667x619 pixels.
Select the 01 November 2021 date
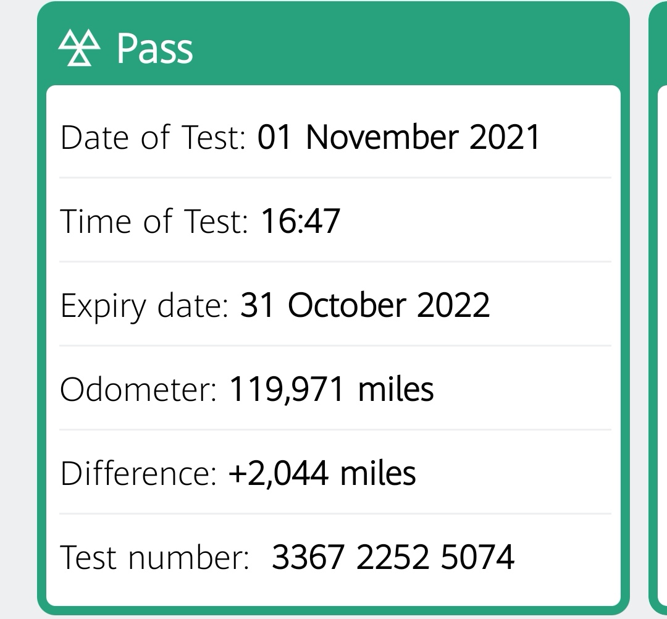point(398,137)
